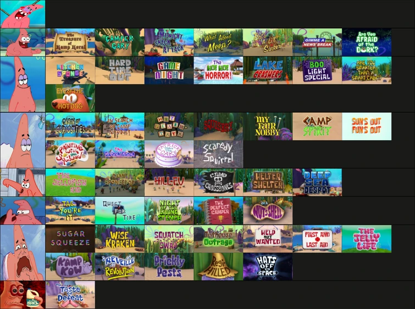Click the Wise Kraken thumbnail
The width and height of the screenshot is (415, 309).
[120, 239]
